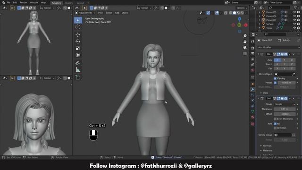Expand the Plane.006 outliner row
The image size is (302, 170).
pyautogui.click(x=260, y=16)
